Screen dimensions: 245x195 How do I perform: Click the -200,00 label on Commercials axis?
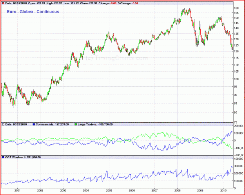coord(239,155)
